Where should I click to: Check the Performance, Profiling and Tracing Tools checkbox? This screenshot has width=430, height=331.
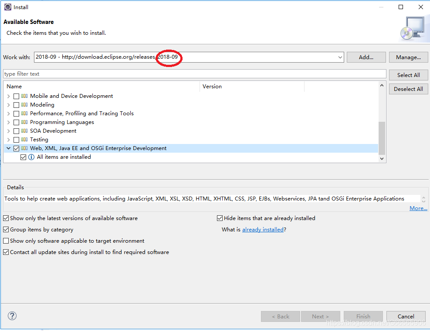coord(16,114)
